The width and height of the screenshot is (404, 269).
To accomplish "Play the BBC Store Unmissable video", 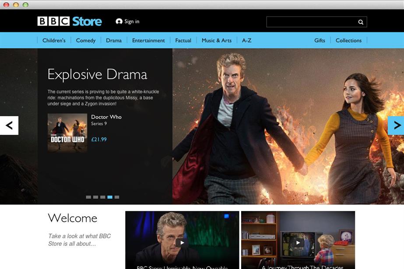I will click(x=182, y=242).
